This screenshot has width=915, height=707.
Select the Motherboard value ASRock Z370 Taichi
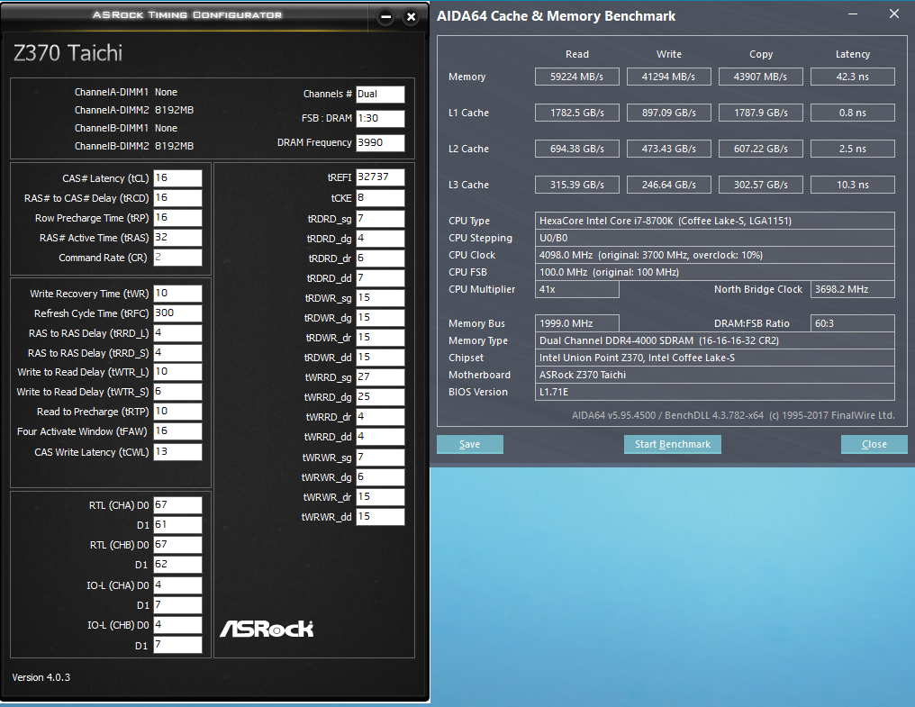(x=715, y=375)
